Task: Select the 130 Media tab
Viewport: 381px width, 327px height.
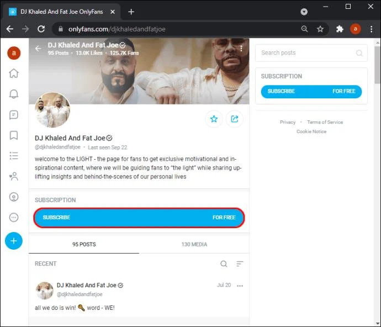Action: click(x=194, y=244)
